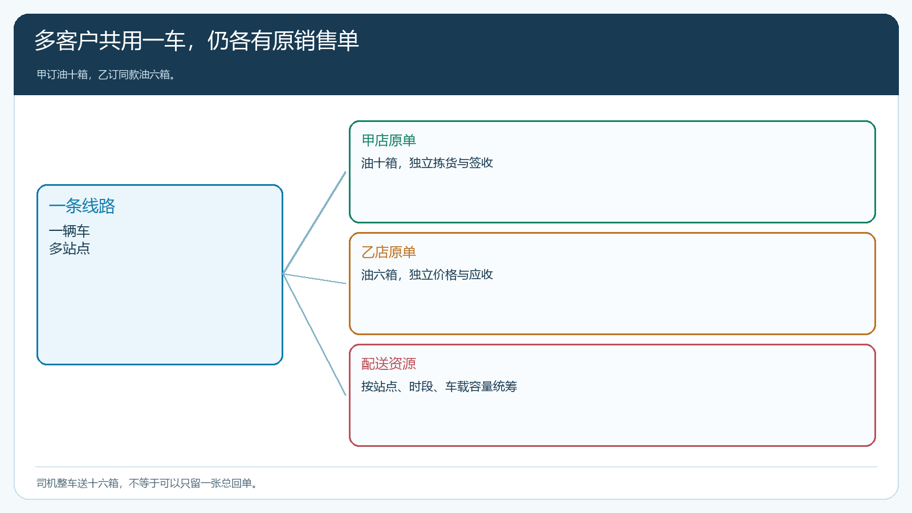
Task: Select subtitle 甲订油十箱，乙订同款油六箱。
Action: pos(107,75)
